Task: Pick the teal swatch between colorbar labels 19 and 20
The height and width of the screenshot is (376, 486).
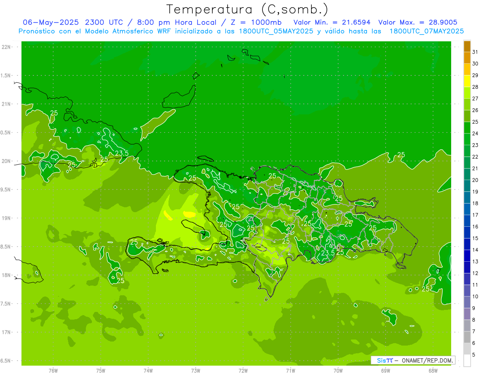Action: 467,186
